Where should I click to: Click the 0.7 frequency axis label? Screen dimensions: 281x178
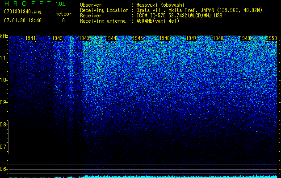pyautogui.click(x=4, y=147)
